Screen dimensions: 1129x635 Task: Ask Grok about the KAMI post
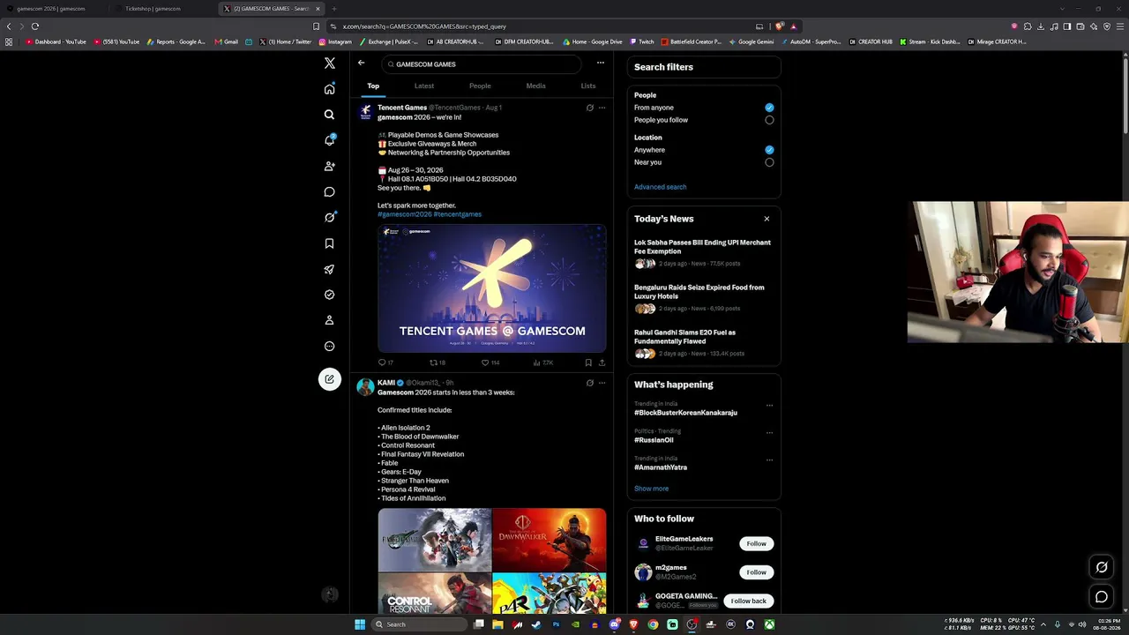tap(590, 383)
